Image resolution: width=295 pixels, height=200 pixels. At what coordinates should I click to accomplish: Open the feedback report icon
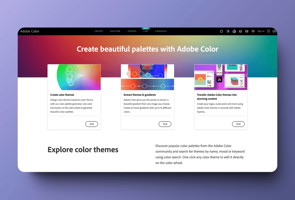[x=247, y=31]
